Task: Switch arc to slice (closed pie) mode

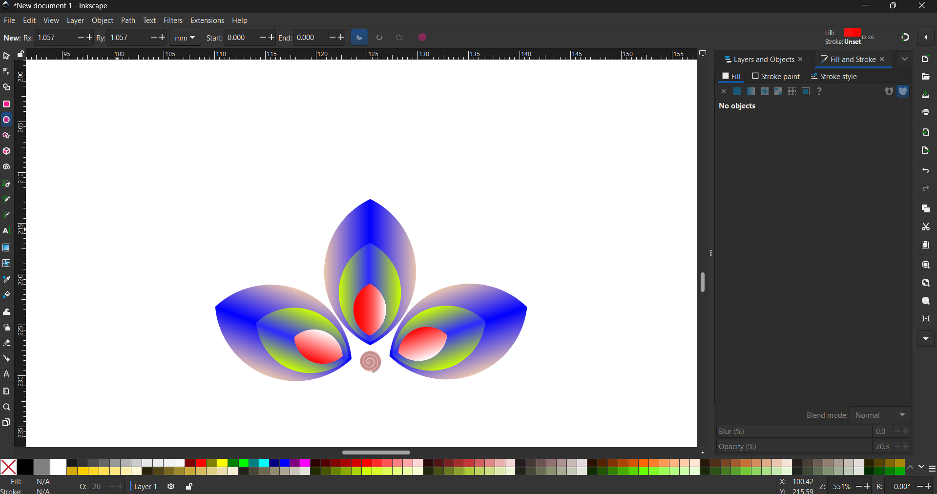Action: pos(359,38)
